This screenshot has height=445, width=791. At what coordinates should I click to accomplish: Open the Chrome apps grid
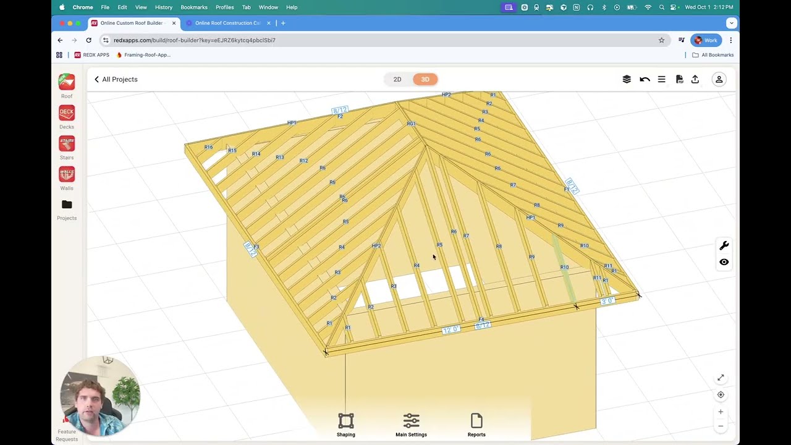(59, 55)
